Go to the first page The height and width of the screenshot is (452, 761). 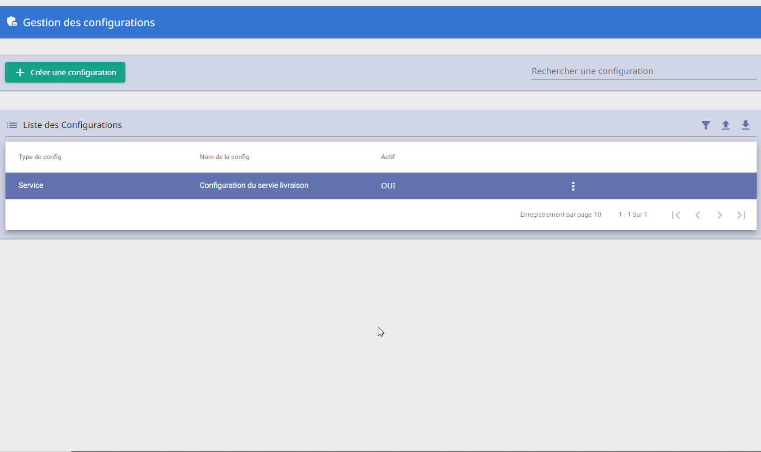(676, 215)
